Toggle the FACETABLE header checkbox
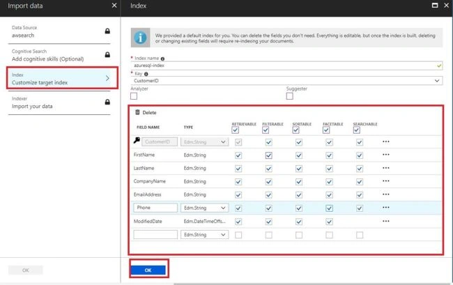The image size is (453, 285). (326, 130)
